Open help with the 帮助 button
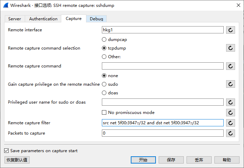The image size is (244, 168). coord(227,160)
